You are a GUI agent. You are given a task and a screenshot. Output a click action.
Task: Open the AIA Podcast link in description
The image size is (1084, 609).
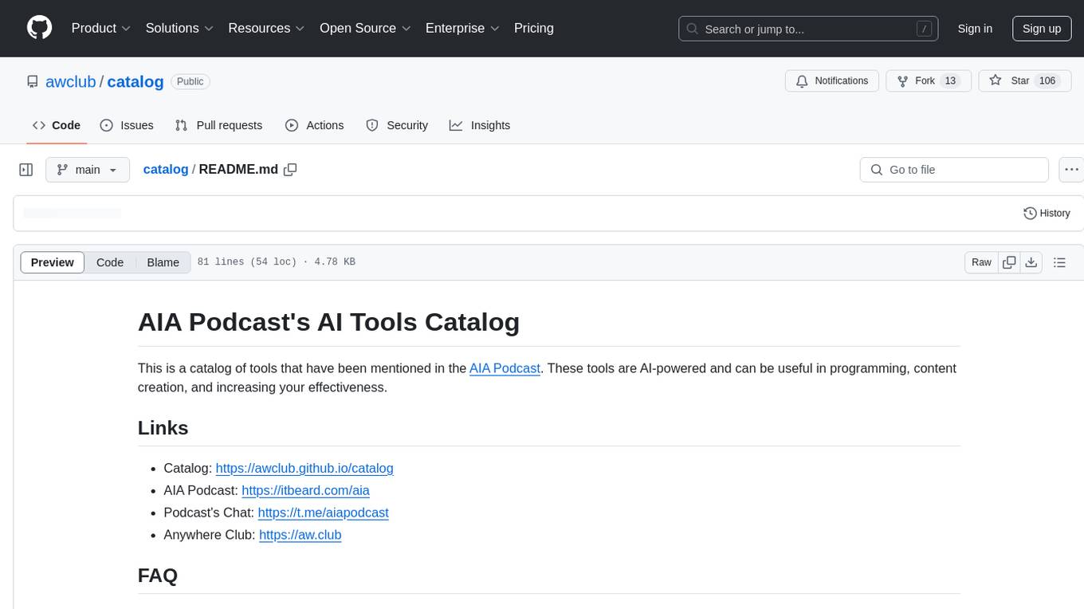click(x=505, y=368)
